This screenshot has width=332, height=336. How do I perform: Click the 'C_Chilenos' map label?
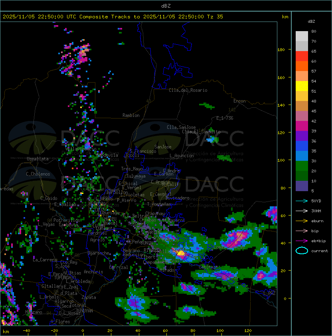(38, 174)
